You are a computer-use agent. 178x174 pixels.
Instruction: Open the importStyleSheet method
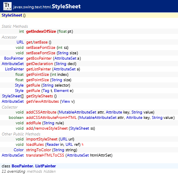[41, 139]
